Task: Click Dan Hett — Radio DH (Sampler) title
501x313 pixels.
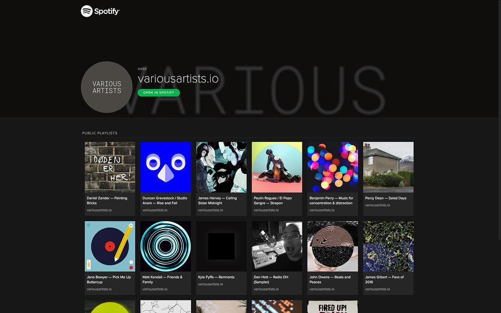Action: 271,280
